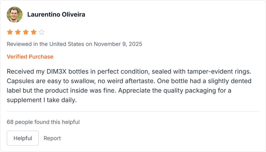This screenshot has width=266, height=152.
Task: Click the "68 people found this helpful" text
Action: tap(43, 122)
